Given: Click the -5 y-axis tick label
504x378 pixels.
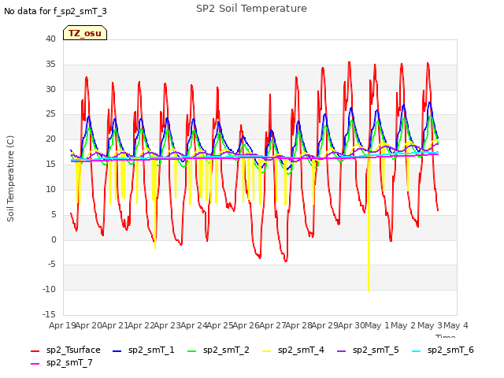Looking at the screenshot, I should coord(52,265).
